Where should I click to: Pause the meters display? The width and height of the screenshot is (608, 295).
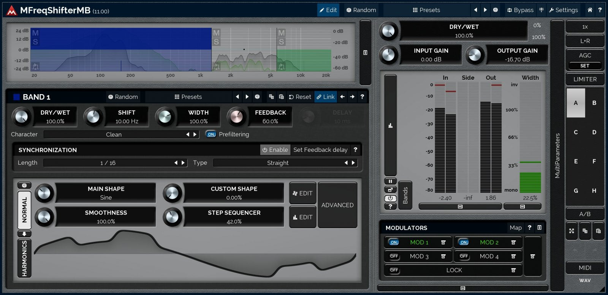tap(390, 181)
